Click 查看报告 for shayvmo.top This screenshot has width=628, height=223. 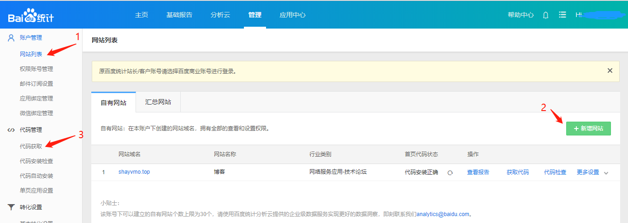point(478,172)
